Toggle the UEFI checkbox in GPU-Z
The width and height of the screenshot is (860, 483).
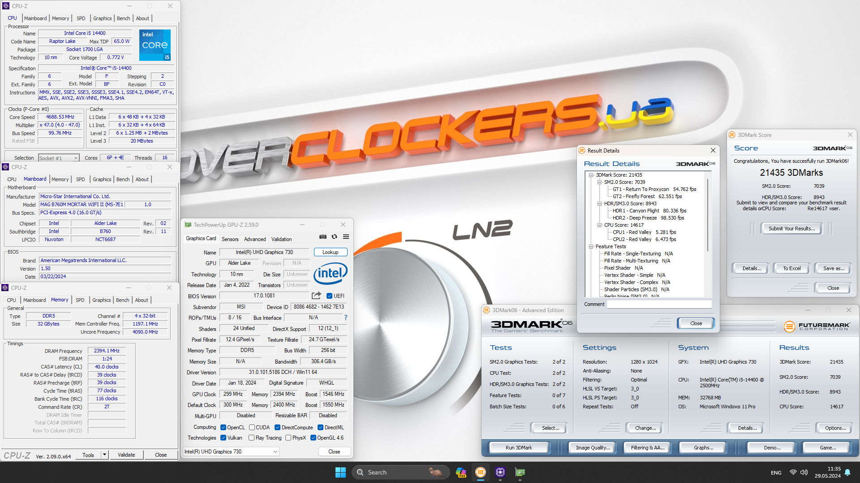(329, 296)
